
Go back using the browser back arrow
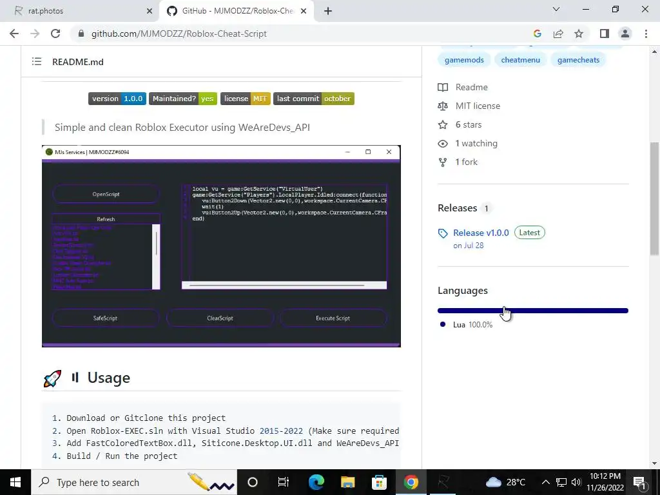coord(14,34)
